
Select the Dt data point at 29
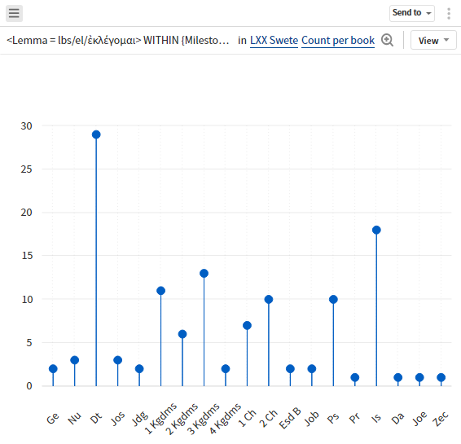point(96,134)
